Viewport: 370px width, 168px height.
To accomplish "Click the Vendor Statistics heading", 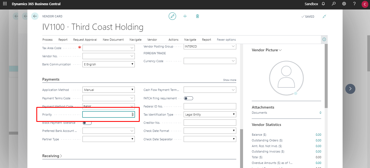I will (x=266, y=125).
